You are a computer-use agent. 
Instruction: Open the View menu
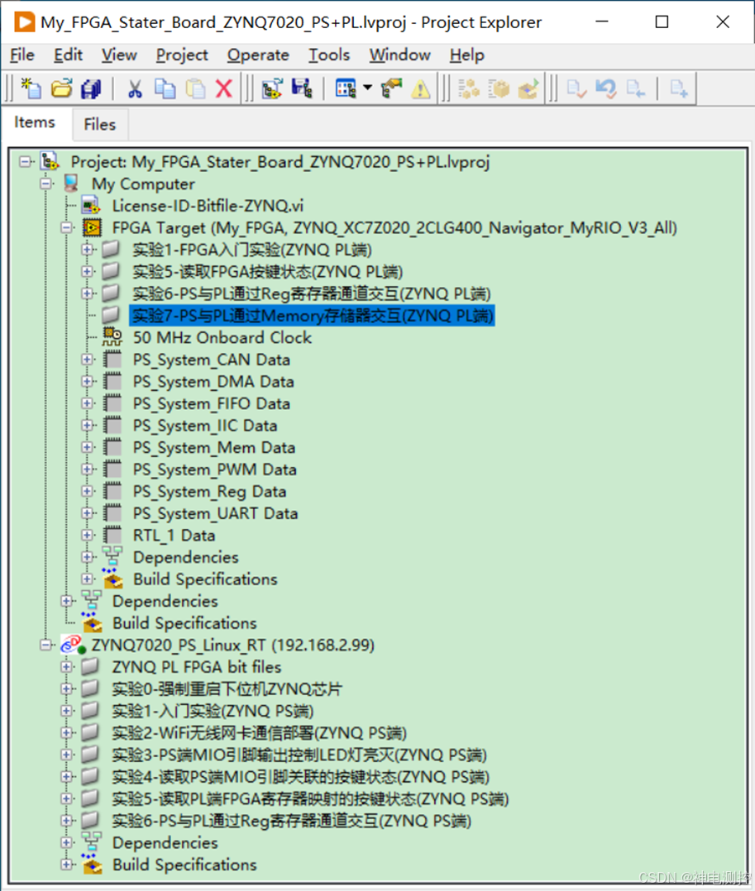(119, 55)
